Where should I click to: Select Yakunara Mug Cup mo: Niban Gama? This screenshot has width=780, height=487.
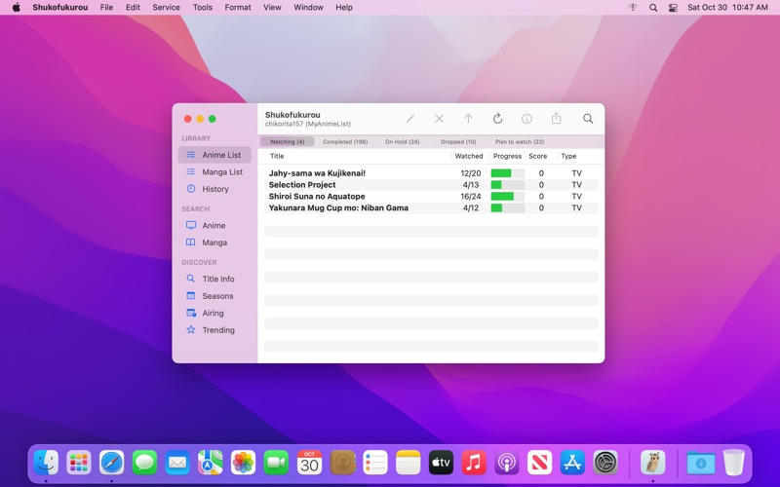[431, 207]
